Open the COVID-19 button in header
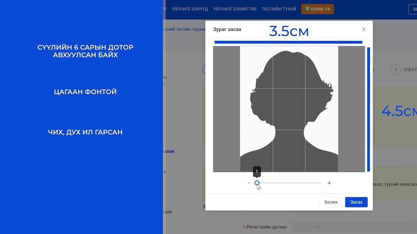This screenshot has height=234, width=417. click(317, 9)
